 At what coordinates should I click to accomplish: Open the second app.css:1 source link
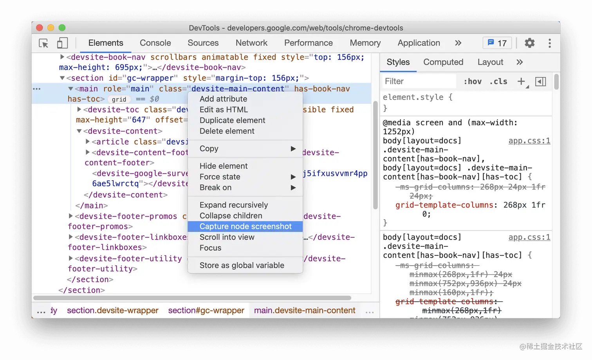(529, 237)
